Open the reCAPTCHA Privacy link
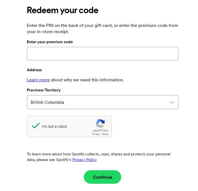The image size is (198, 191). pos(96,134)
